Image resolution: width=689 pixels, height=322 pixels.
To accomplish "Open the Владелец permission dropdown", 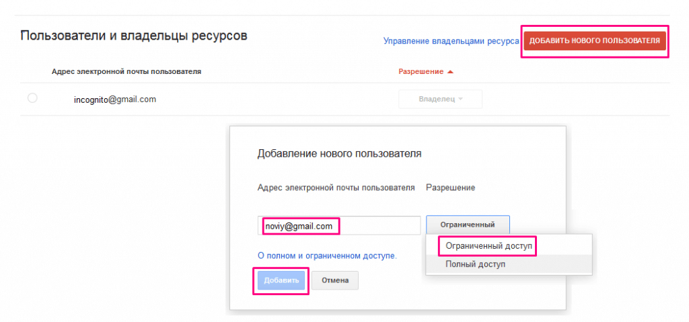I will 440,99.
